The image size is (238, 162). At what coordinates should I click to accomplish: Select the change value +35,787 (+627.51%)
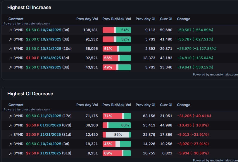pyautogui.click(x=195, y=39)
